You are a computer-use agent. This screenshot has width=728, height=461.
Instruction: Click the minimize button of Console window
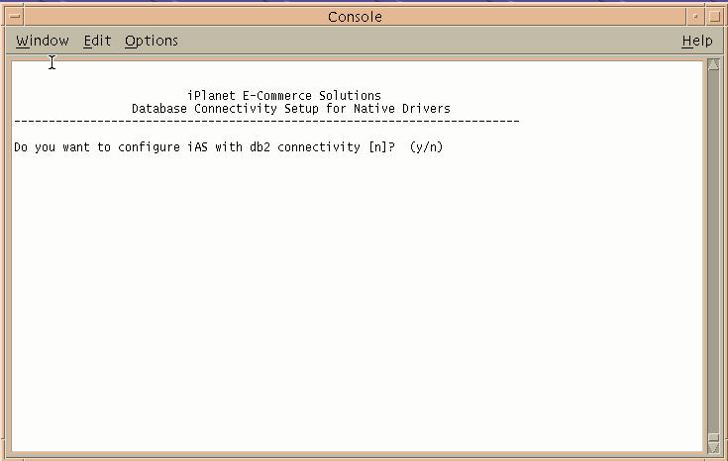coord(695,17)
